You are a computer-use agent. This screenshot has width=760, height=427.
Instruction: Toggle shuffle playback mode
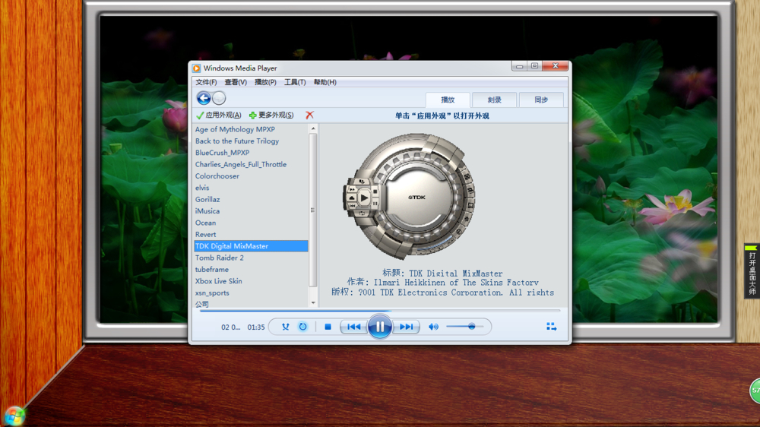pos(286,327)
